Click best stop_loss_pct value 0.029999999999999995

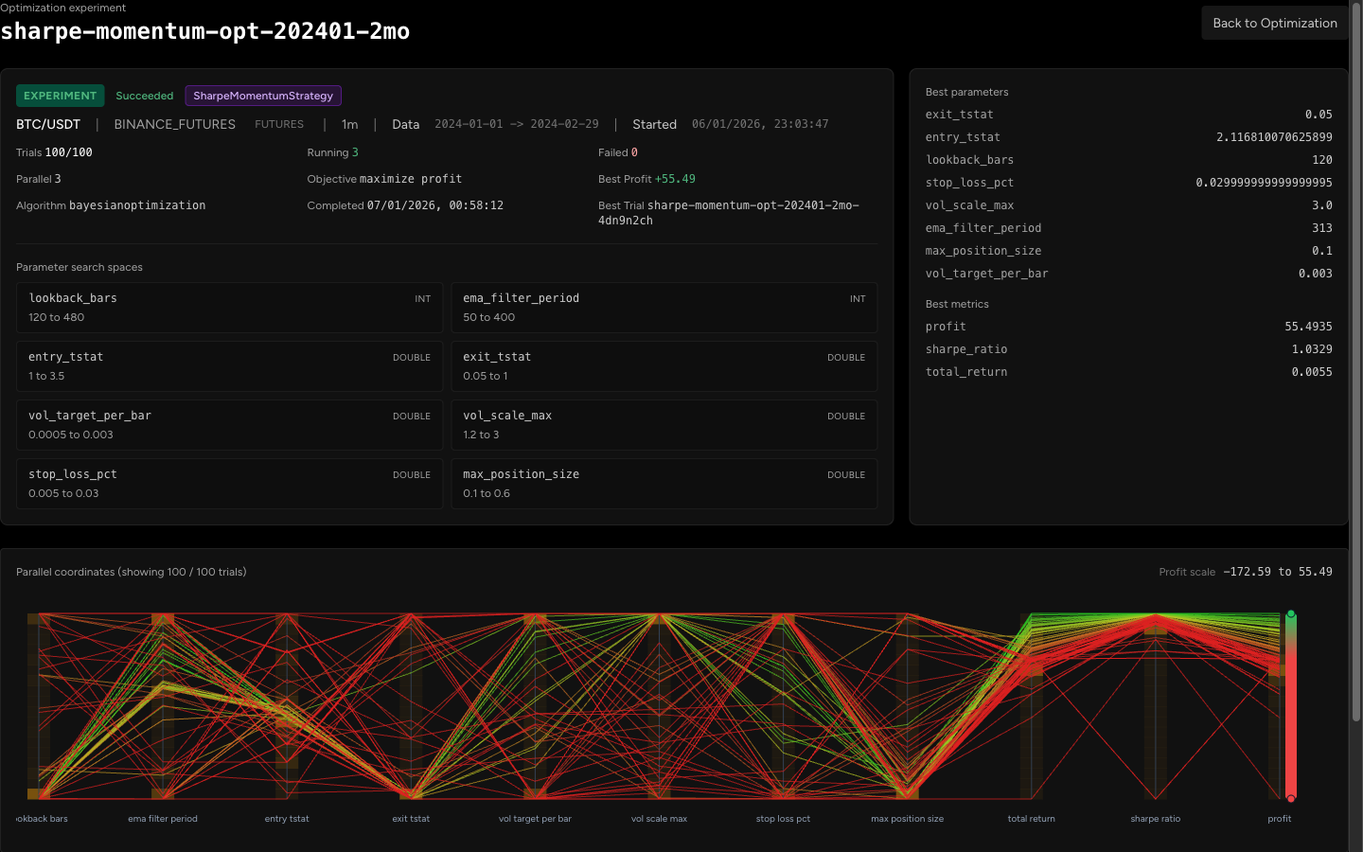point(1264,183)
